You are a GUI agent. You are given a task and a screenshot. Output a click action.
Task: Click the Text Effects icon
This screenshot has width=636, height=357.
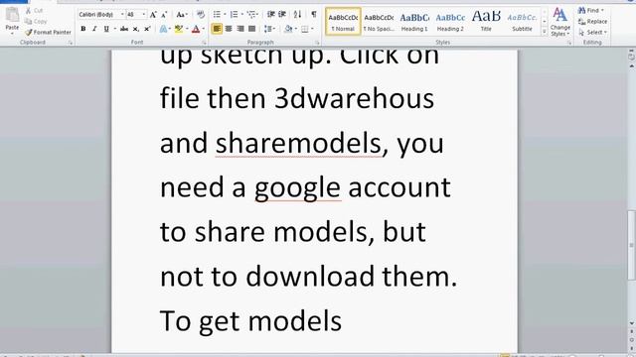click(x=163, y=29)
